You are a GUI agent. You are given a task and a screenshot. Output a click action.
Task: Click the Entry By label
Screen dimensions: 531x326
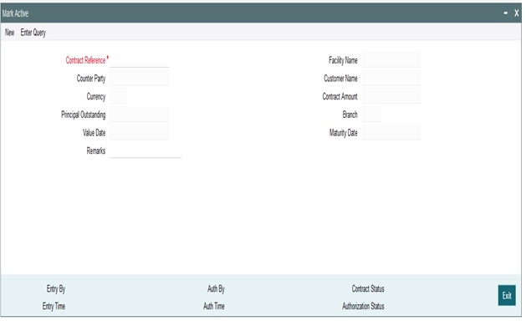56,288
